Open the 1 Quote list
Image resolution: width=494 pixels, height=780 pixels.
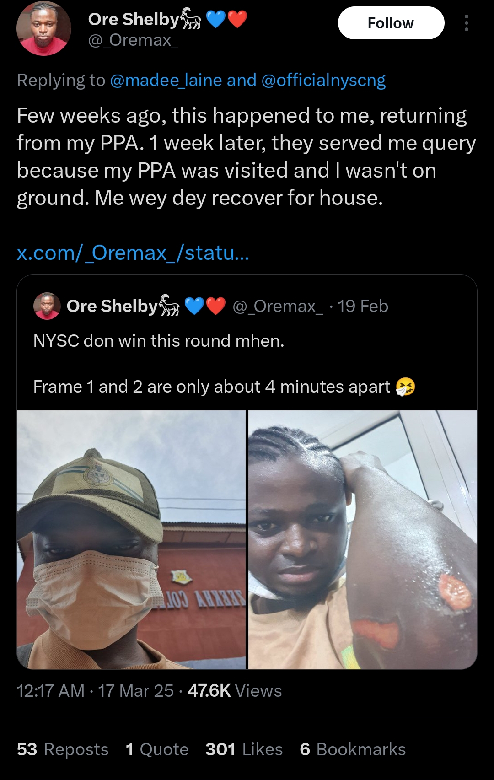(x=157, y=749)
